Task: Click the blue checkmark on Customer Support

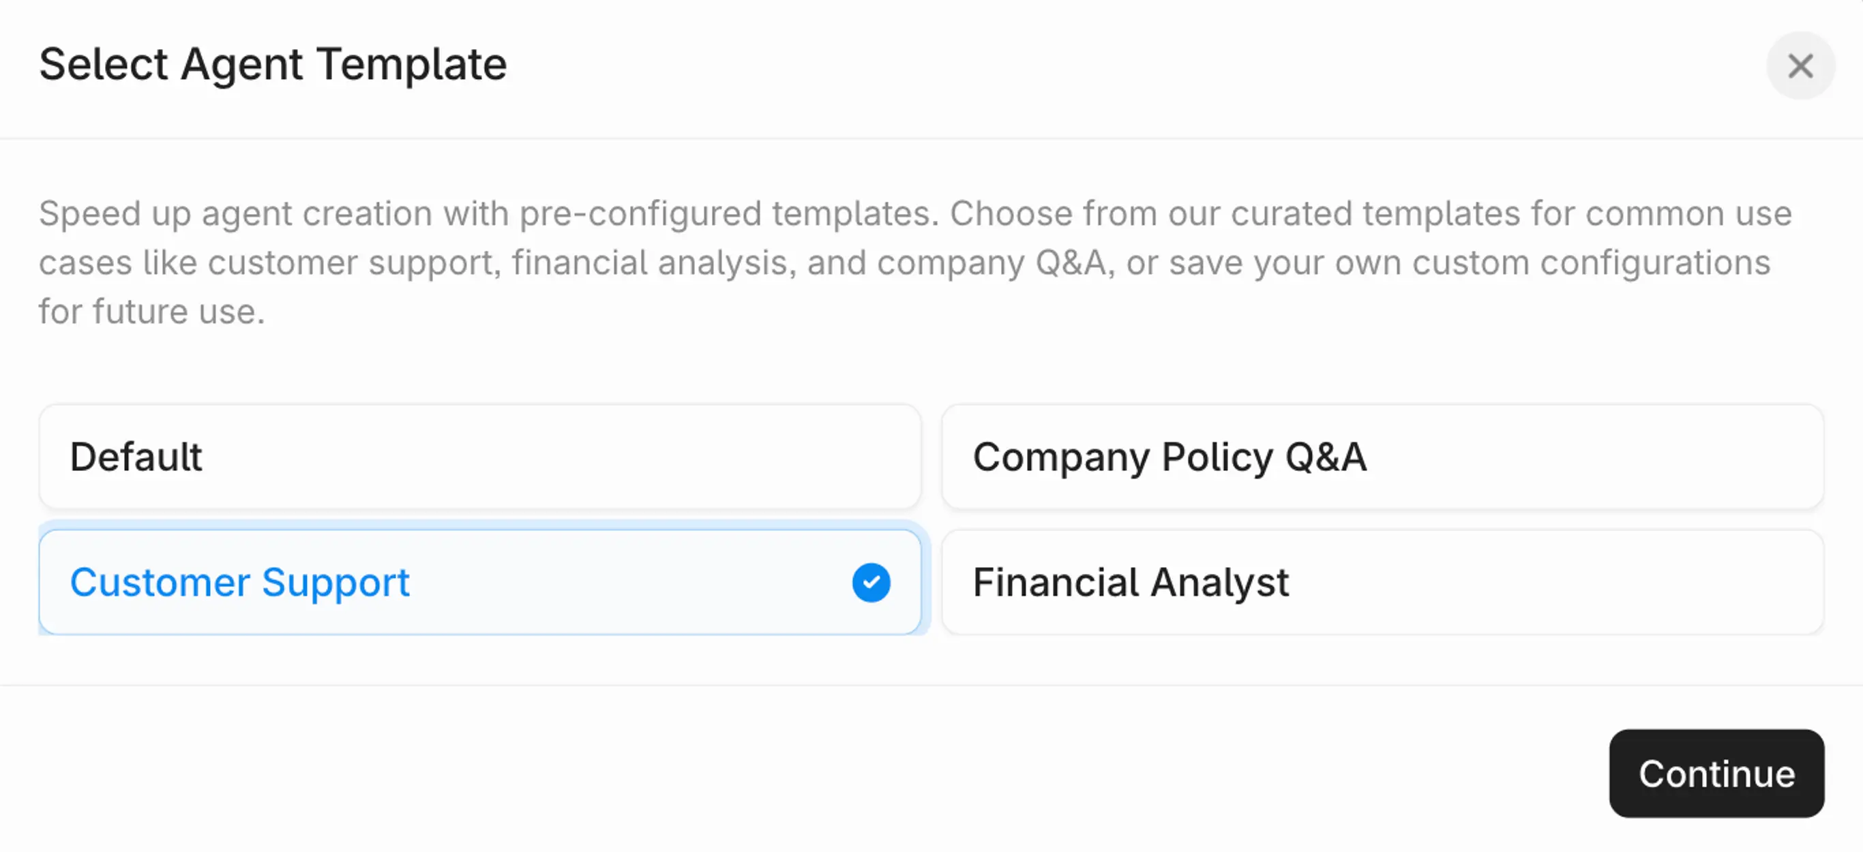Action: click(871, 583)
